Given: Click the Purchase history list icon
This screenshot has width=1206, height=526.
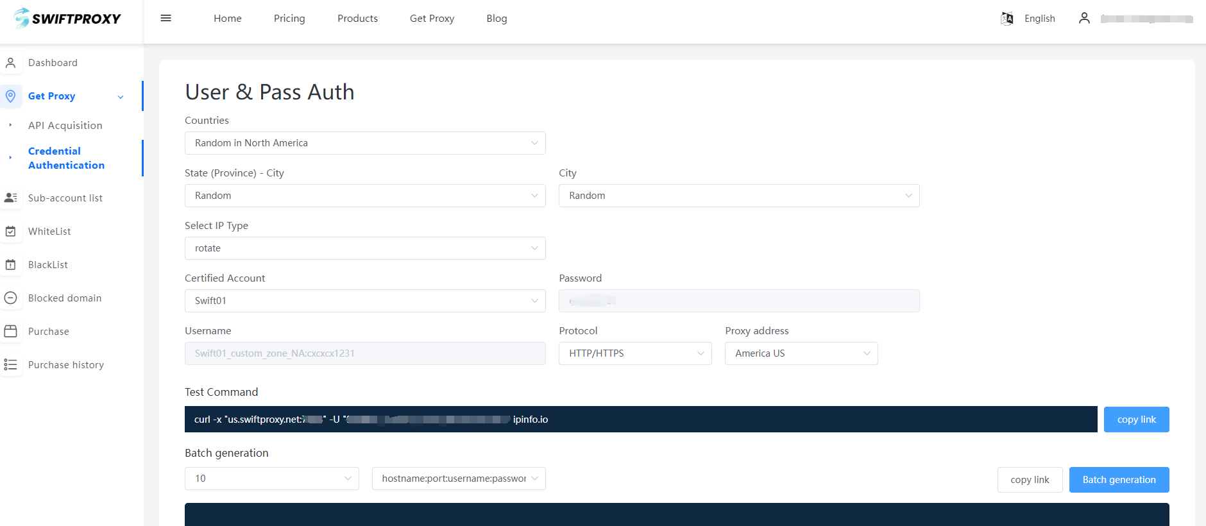Looking at the screenshot, I should (10, 365).
